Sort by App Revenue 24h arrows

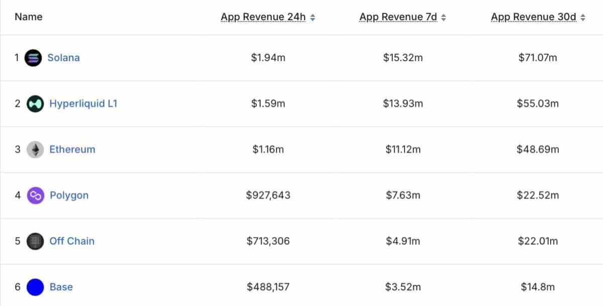313,18
